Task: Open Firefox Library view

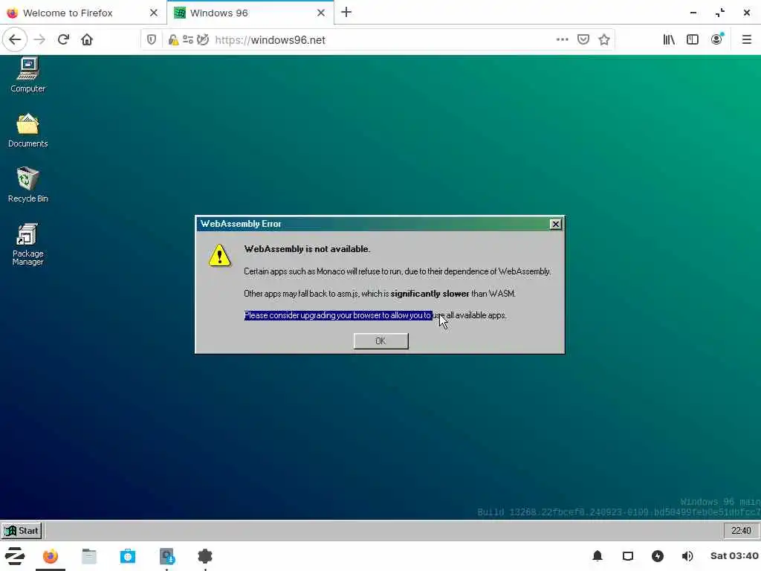Action: 669,40
